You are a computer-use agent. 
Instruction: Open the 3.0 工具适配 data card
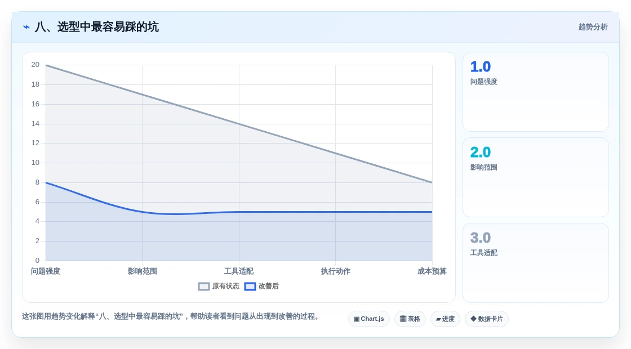(536, 263)
